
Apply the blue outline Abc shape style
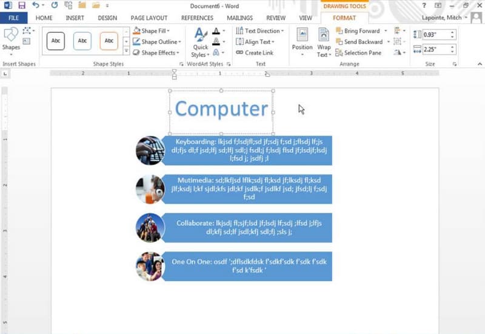click(82, 41)
